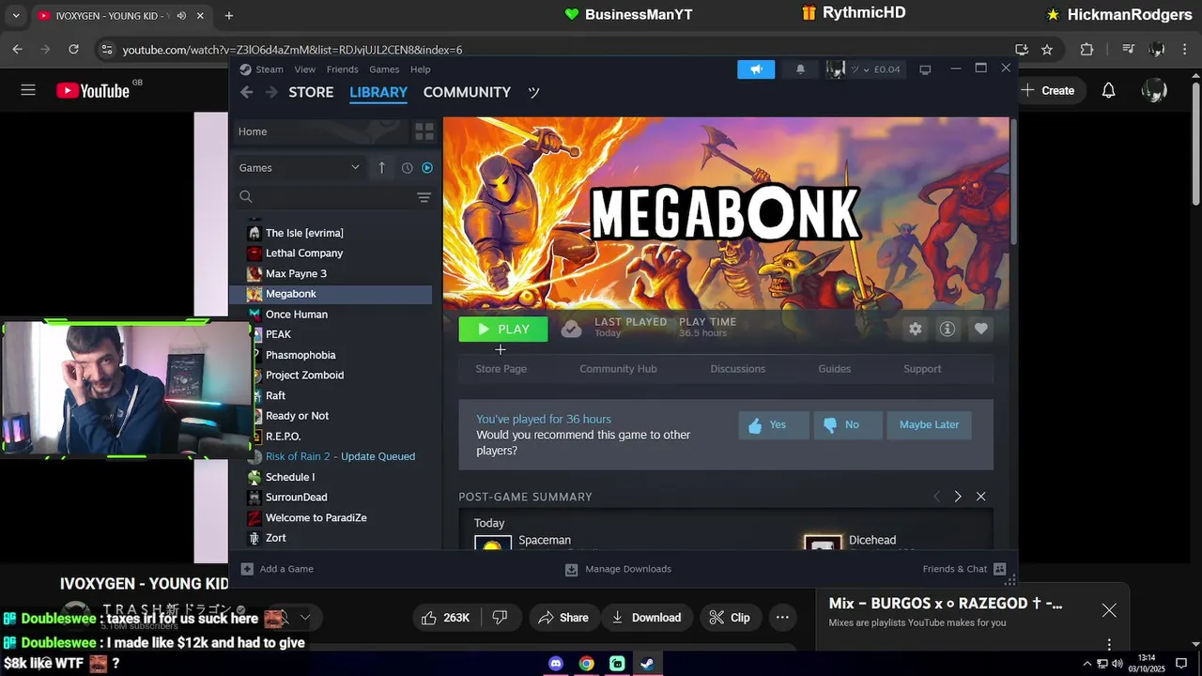
Task: Click Add a Game at bottom left
Action: click(x=277, y=569)
